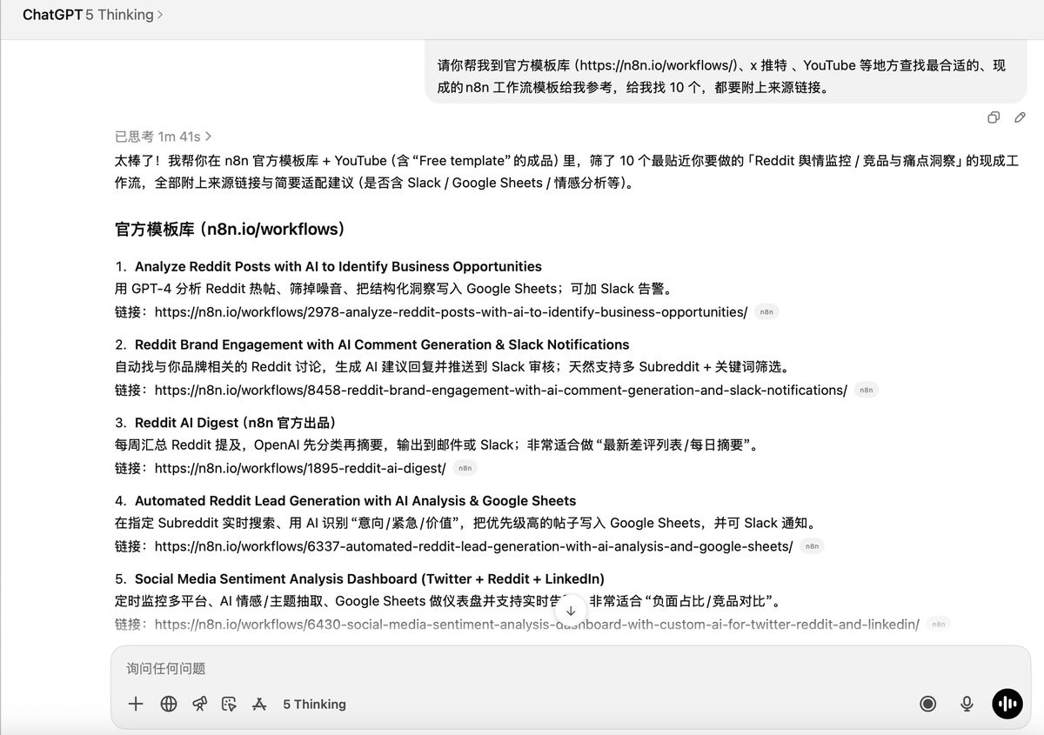Open the 5 Thinking mode dropdown in composer
The height and width of the screenshot is (735, 1044).
pos(314,704)
